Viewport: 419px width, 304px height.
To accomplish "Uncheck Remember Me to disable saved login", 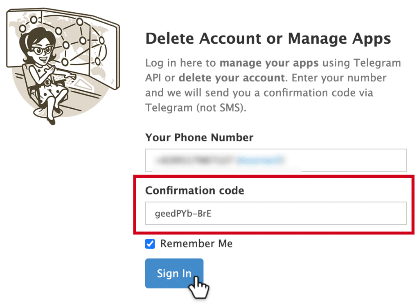I will point(150,244).
